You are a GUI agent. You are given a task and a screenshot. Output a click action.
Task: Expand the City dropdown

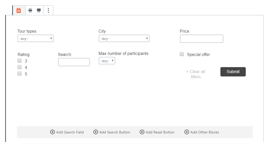coord(124,38)
